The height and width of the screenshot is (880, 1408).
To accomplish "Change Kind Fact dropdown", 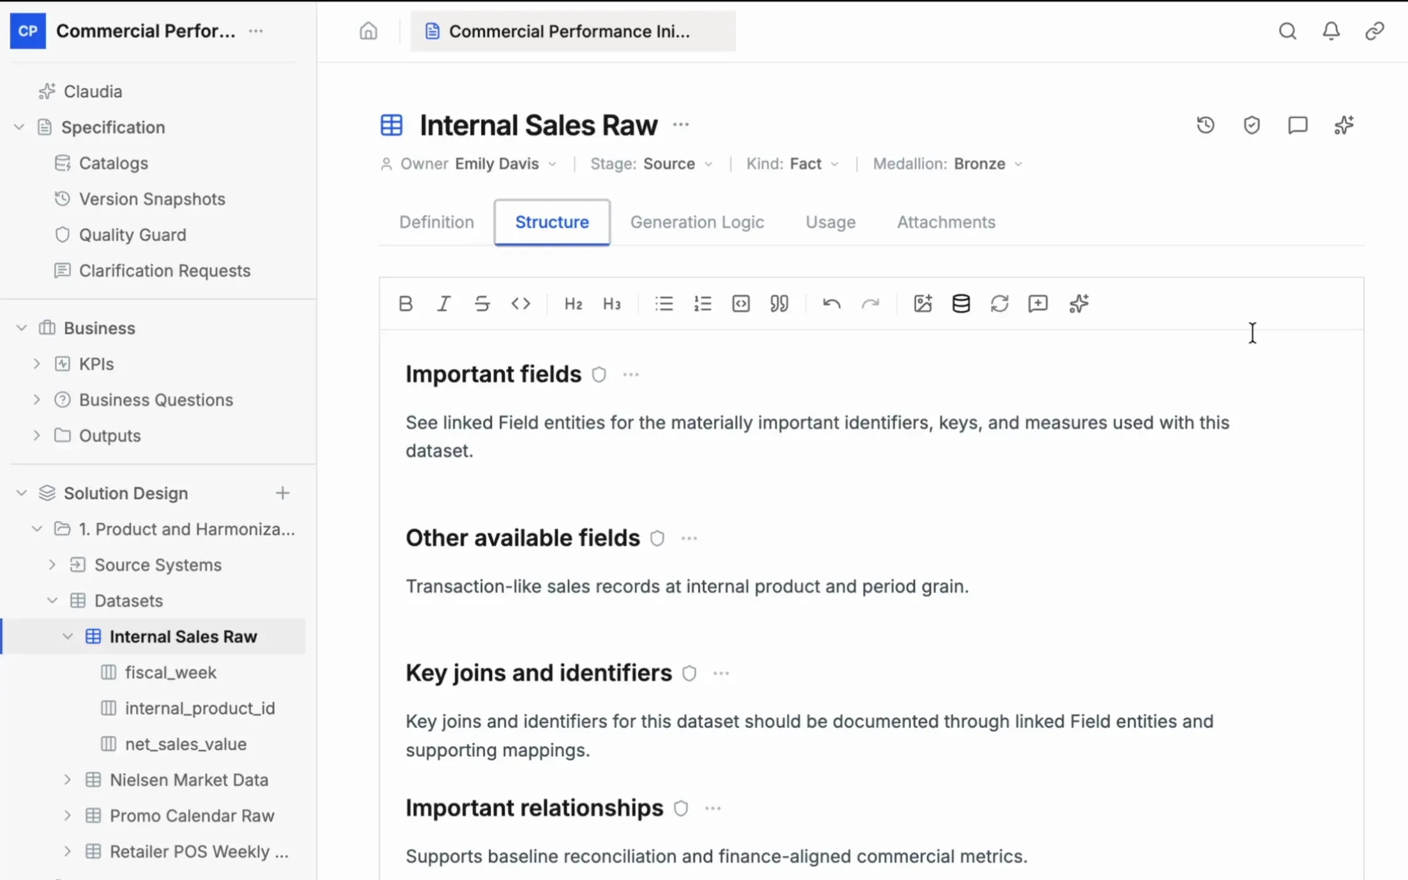I will pos(792,164).
